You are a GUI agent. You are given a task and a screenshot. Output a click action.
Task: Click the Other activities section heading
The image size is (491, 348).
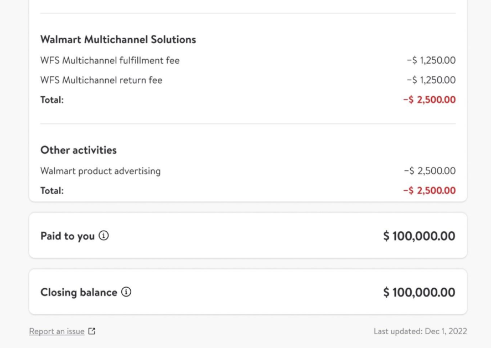click(78, 150)
